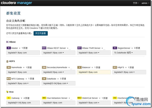Image resolution: width=152 pixels, height=108 pixels.
Task: Open the NFS Gateway host dropdown
Action: [x=23, y=83]
